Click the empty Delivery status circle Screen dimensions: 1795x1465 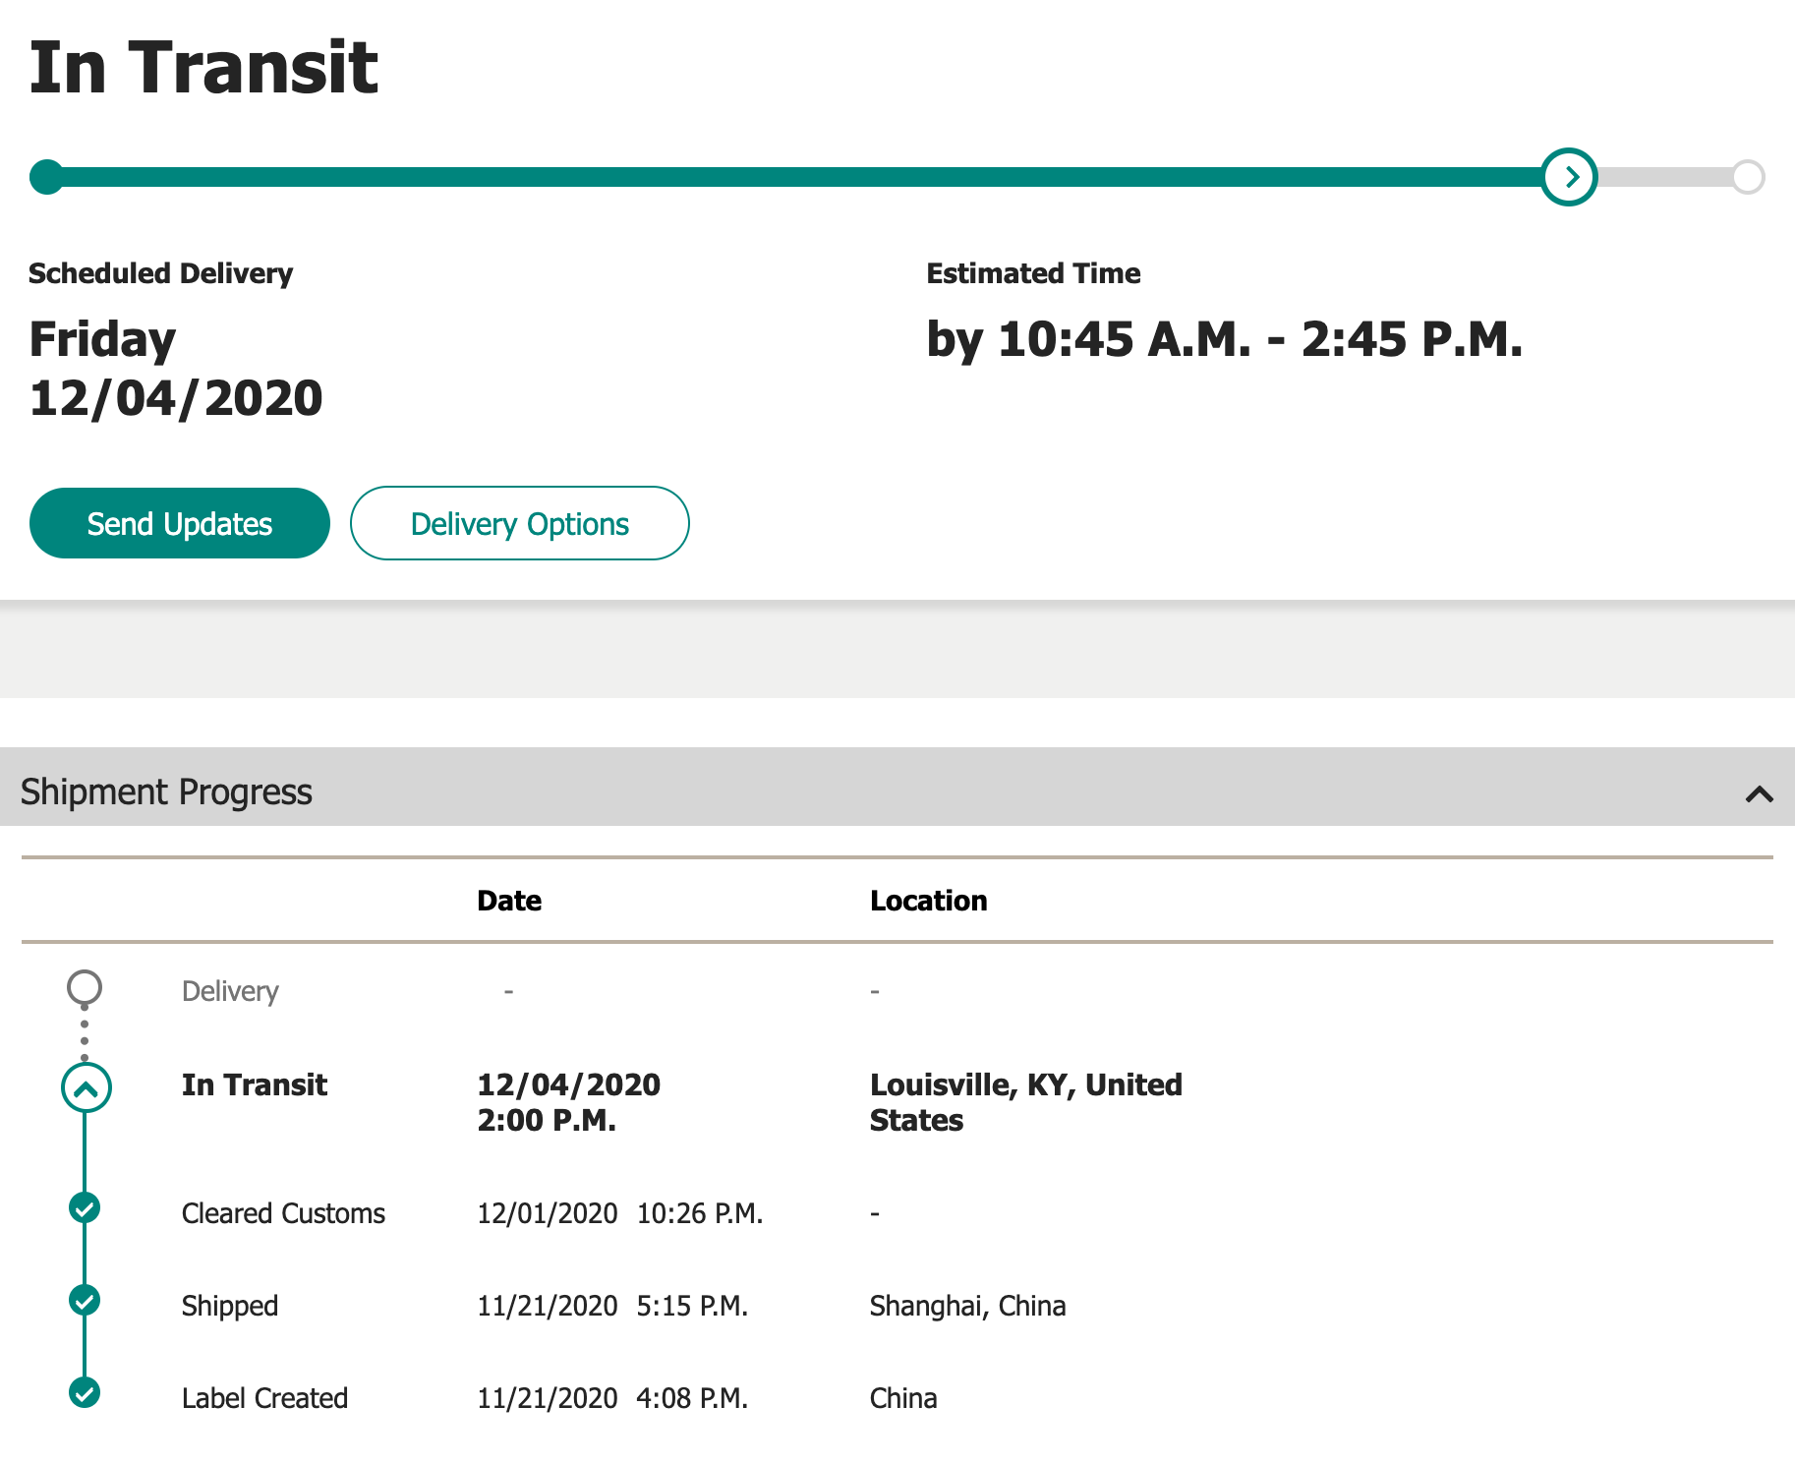pos(85,987)
